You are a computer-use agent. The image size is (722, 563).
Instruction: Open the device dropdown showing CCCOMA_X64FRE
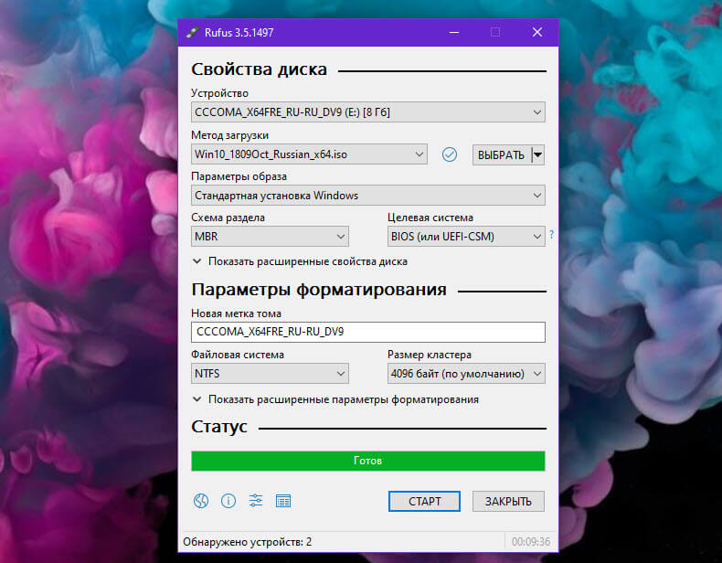tap(368, 112)
